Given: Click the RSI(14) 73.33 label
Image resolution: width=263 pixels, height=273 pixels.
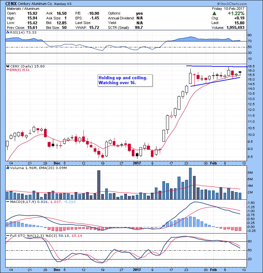Looking at the screenshot, I should coord(23,32).
